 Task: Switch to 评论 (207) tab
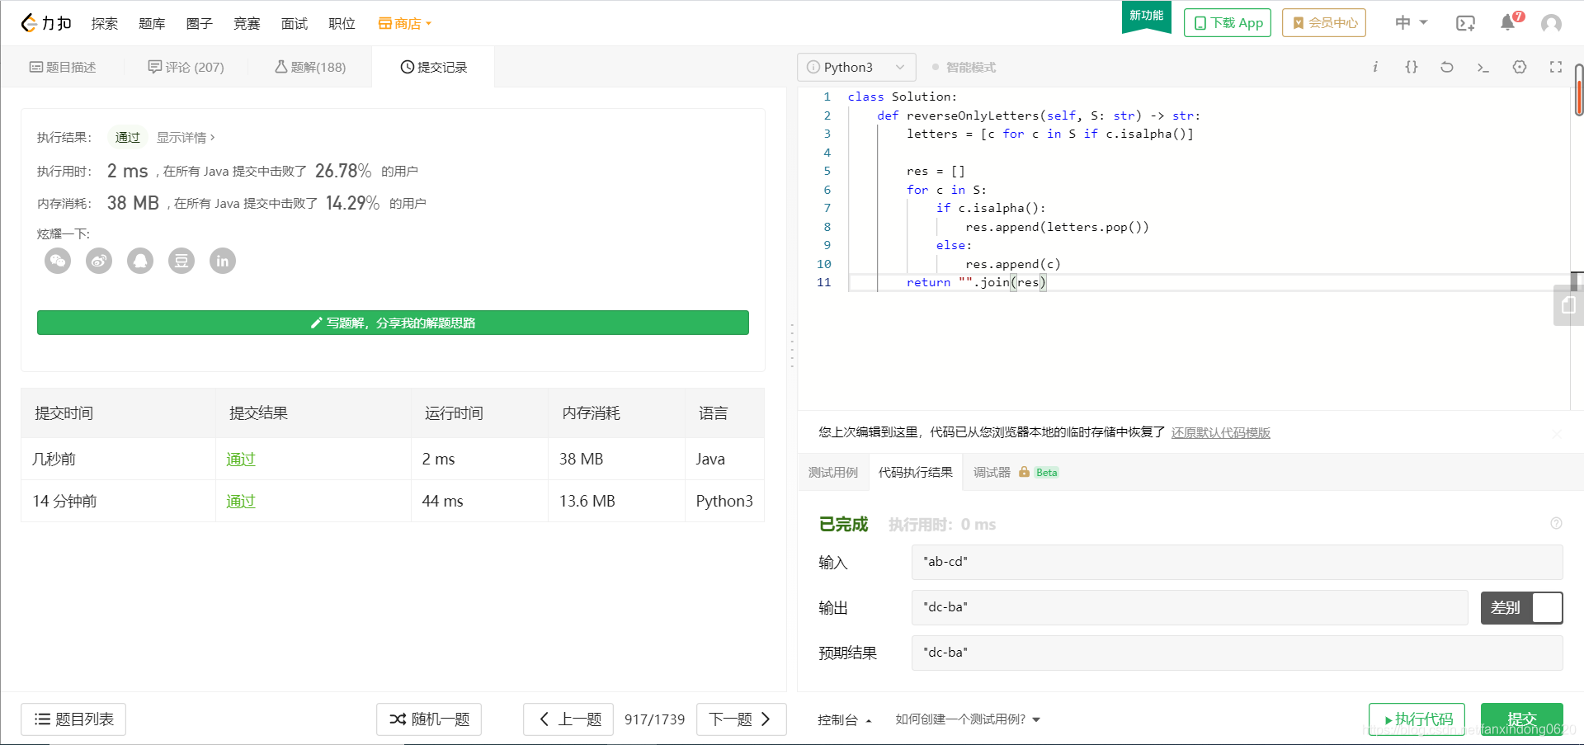186,67
